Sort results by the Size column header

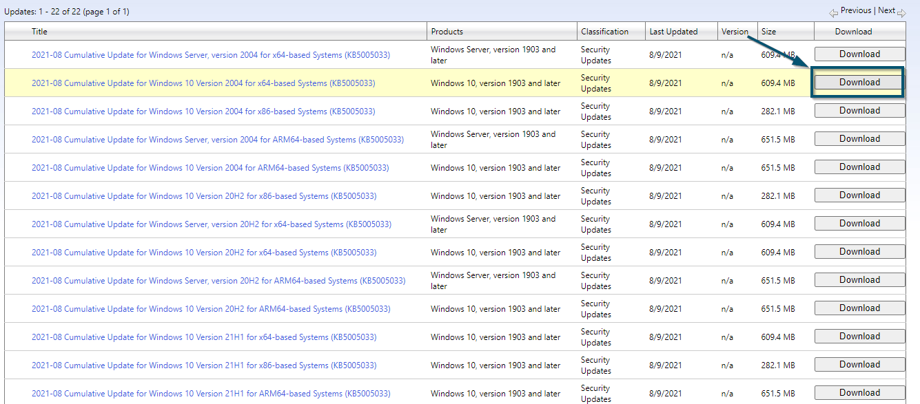(768, 32)
